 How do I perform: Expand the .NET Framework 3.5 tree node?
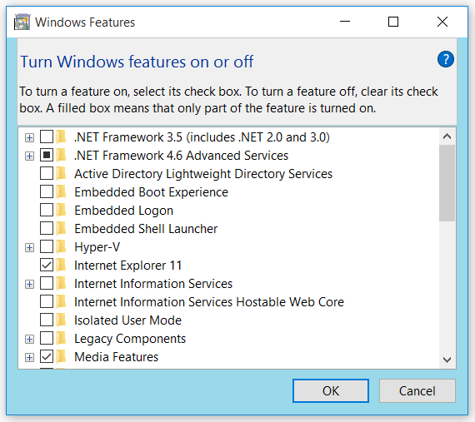[x=29, y=138]
